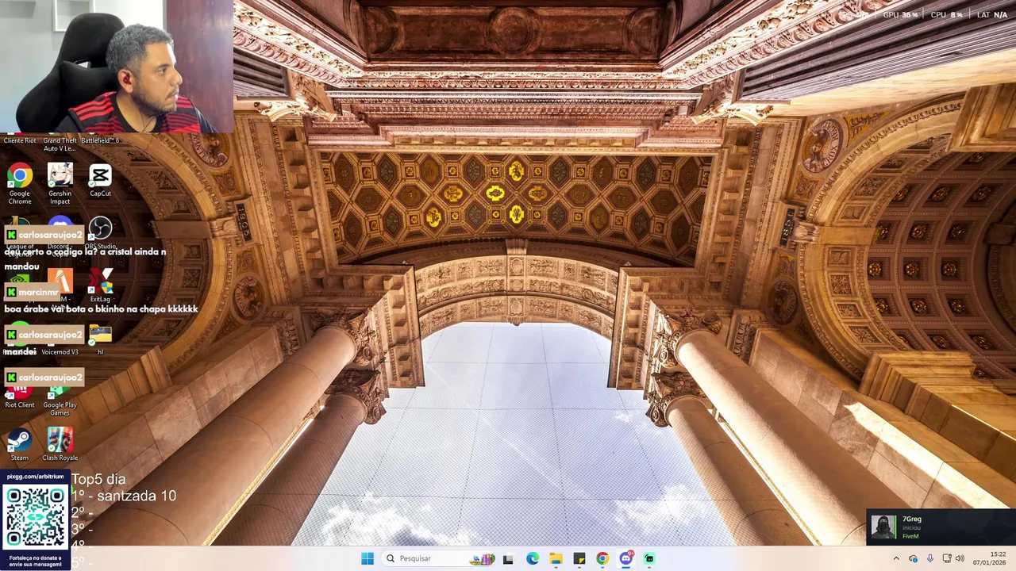Select the Battlefield 6 desktop label
Image resolution: width=1016 pixels, height=571 pixels.
click(x=101, y=140)
